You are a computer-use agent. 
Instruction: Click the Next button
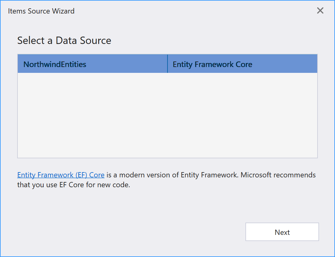(x=282, y=232)
